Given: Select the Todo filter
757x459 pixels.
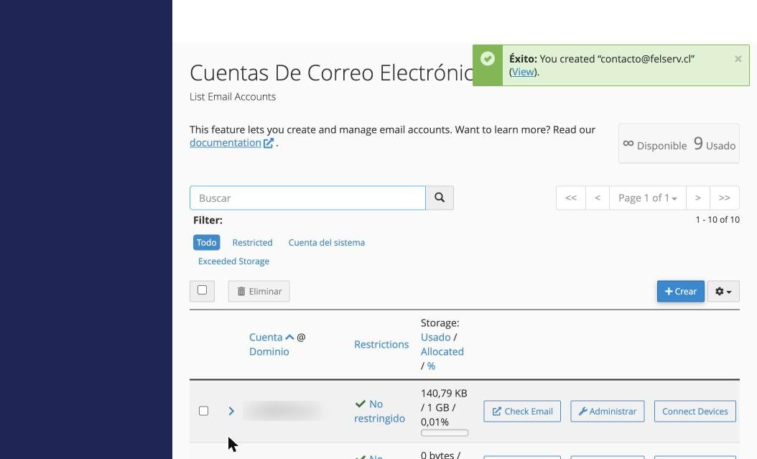Looking at the screenshot, I should click(x=207, y=242).
